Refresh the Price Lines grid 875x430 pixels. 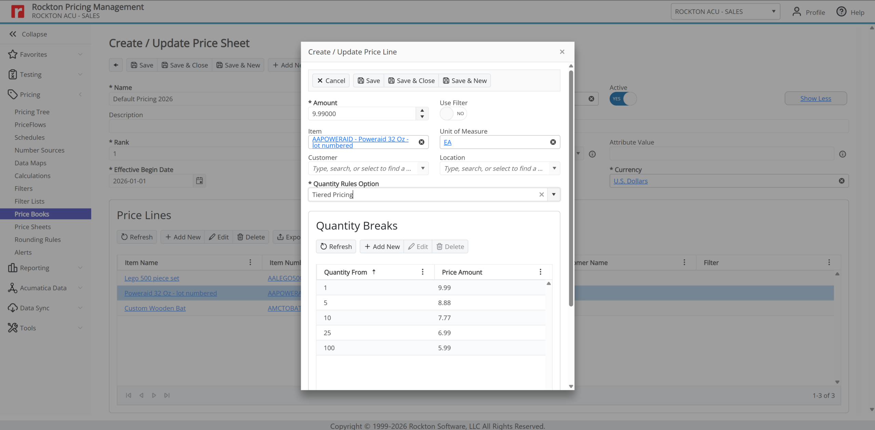137,237
